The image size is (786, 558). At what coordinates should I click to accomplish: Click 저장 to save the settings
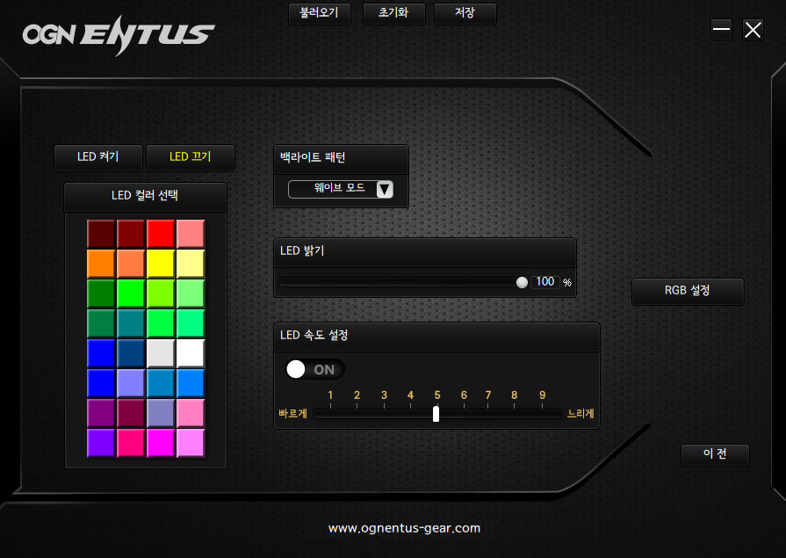click(x=465, y=14)
